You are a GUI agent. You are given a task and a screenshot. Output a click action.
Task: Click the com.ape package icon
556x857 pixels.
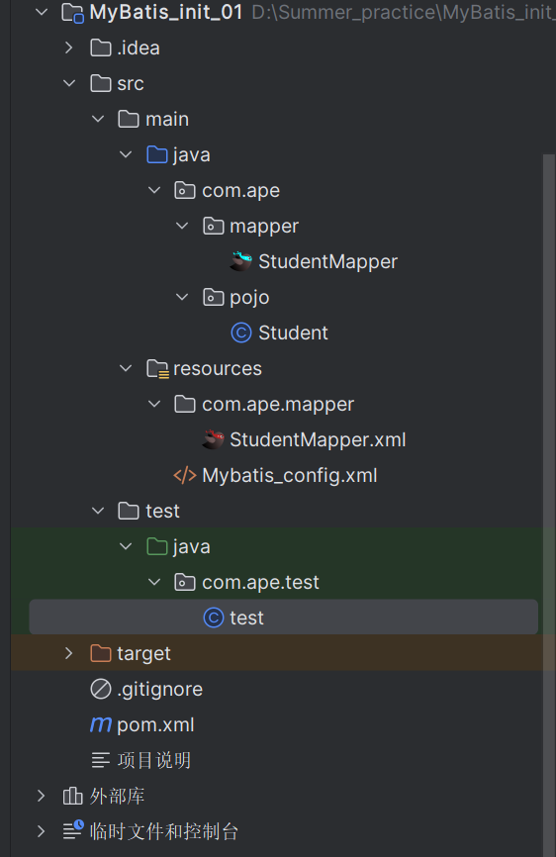click(x=185, y=190)
